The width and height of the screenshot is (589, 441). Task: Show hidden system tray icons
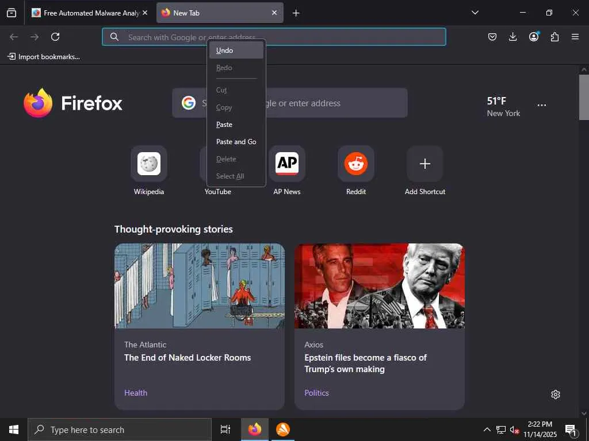pos(487,430)
